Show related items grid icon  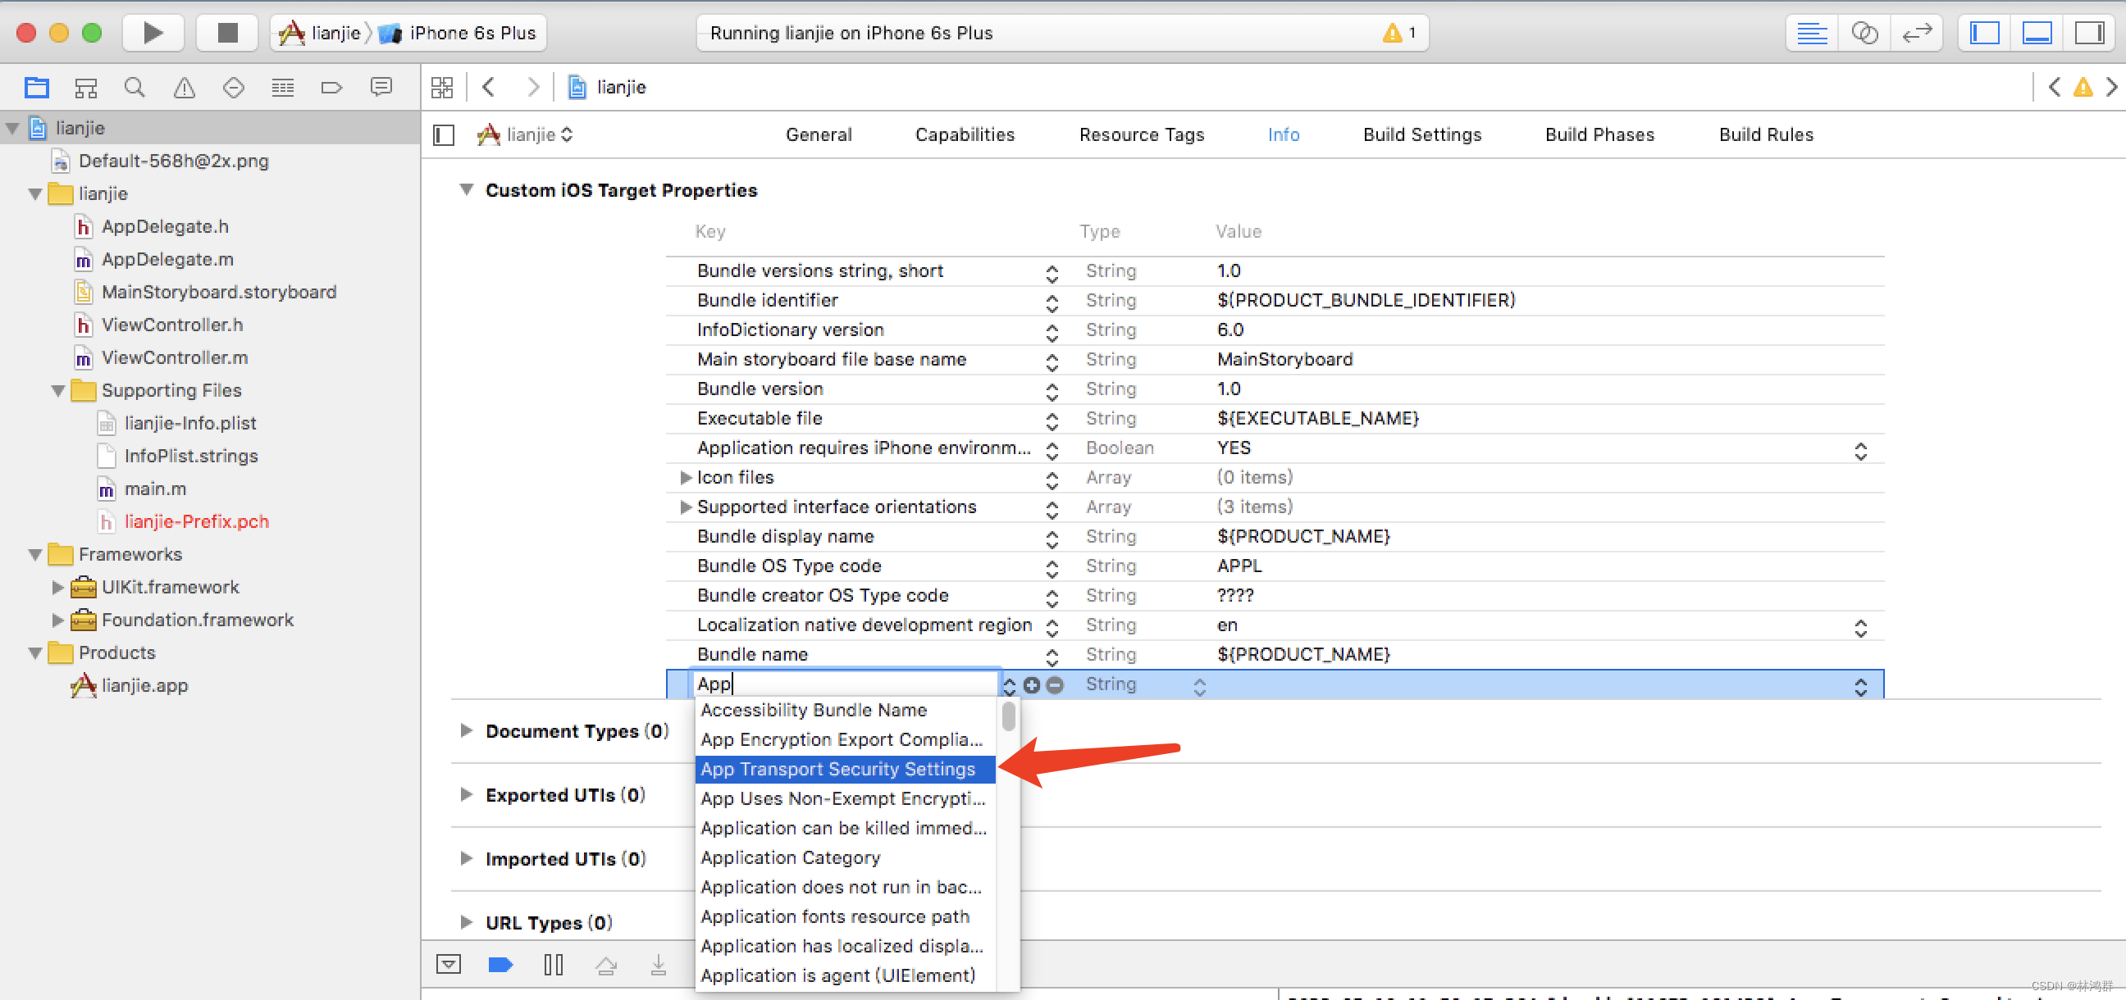tap(442, 88)
